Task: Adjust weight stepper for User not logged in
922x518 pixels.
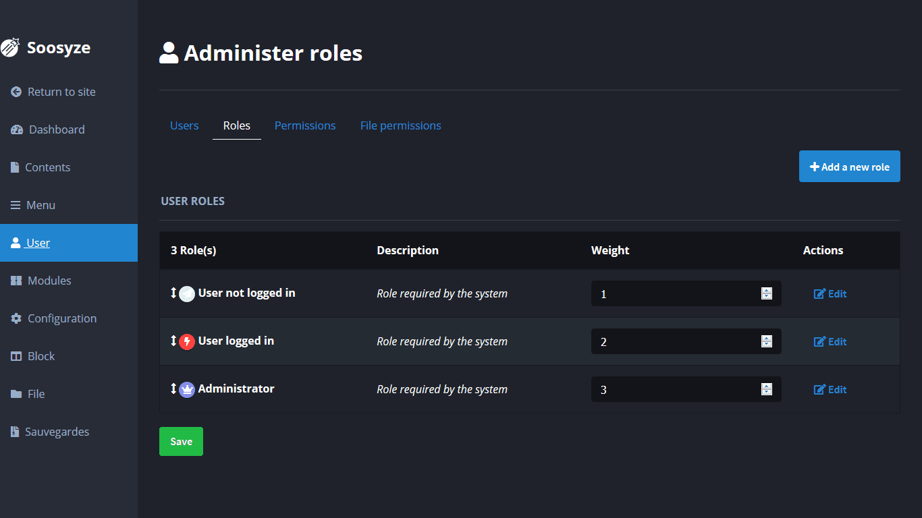Action: [766, 293]
